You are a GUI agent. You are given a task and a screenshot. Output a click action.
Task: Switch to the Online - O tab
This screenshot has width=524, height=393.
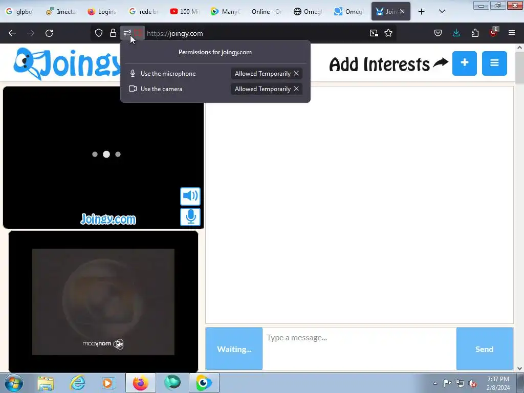(266, 12)
